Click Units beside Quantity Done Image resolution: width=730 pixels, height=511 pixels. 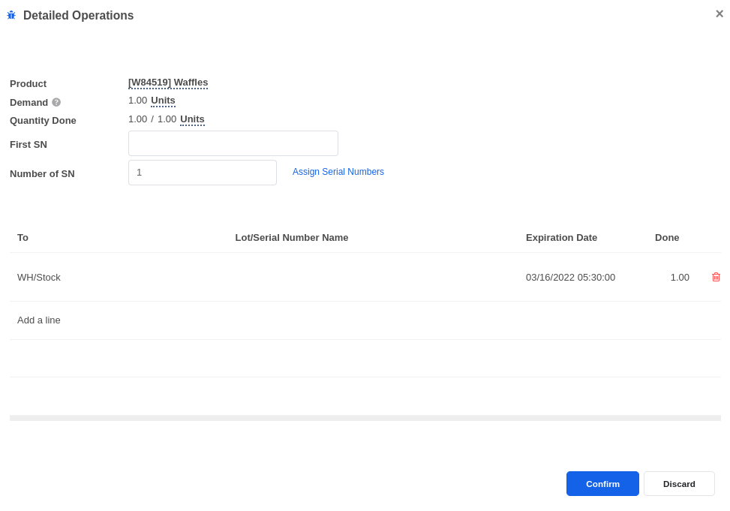click(x=192, y=119)
